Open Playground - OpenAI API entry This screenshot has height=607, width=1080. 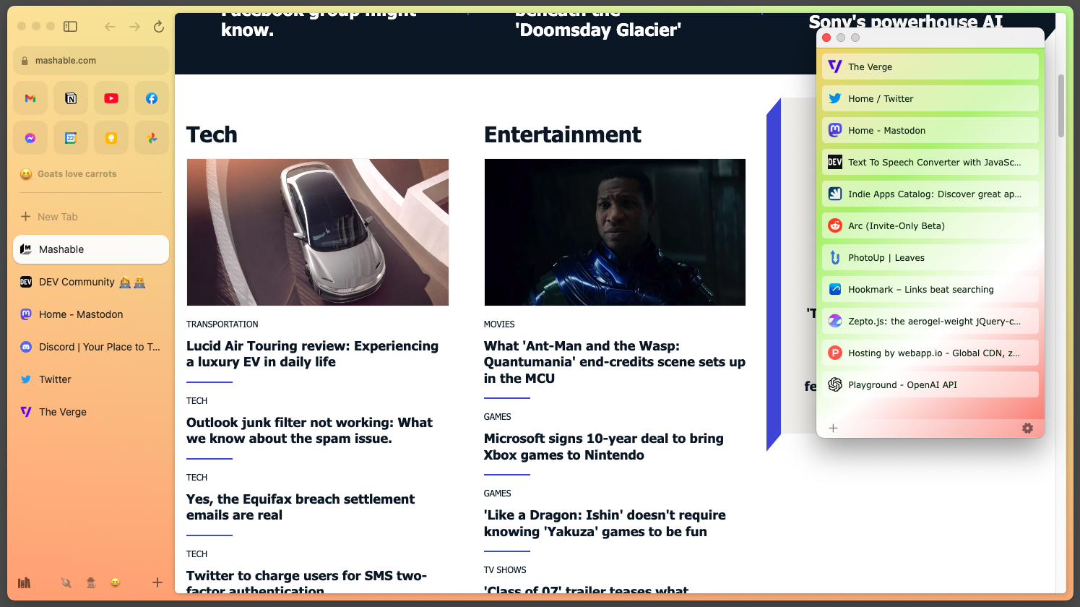[x=930, y=385]
